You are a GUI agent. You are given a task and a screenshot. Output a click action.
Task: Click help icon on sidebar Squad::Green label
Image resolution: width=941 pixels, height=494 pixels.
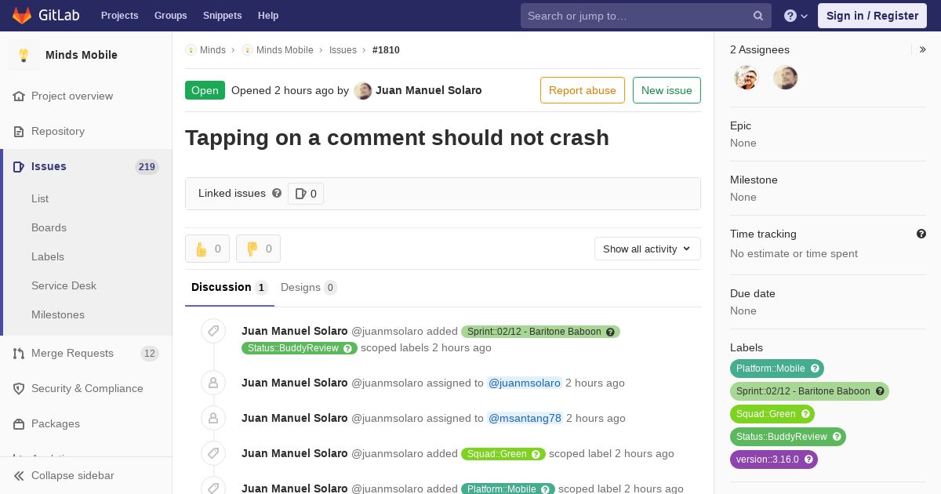pyautogui.click(x=805, y=414)
